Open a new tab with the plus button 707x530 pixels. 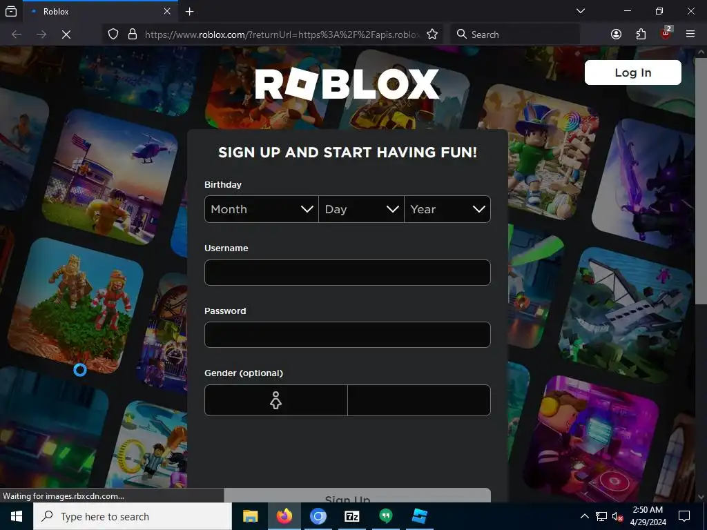[x=190, y=11]
